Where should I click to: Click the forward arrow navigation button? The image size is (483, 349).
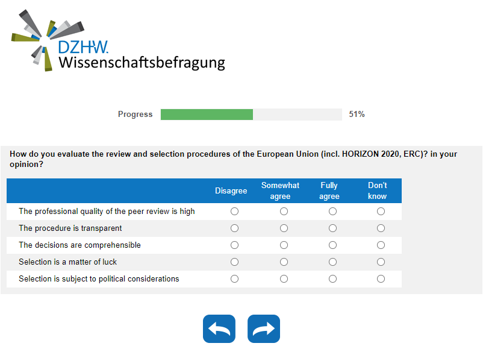point(264,329)
